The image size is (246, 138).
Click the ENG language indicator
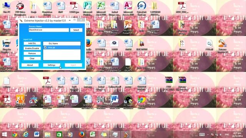(227, 135)
